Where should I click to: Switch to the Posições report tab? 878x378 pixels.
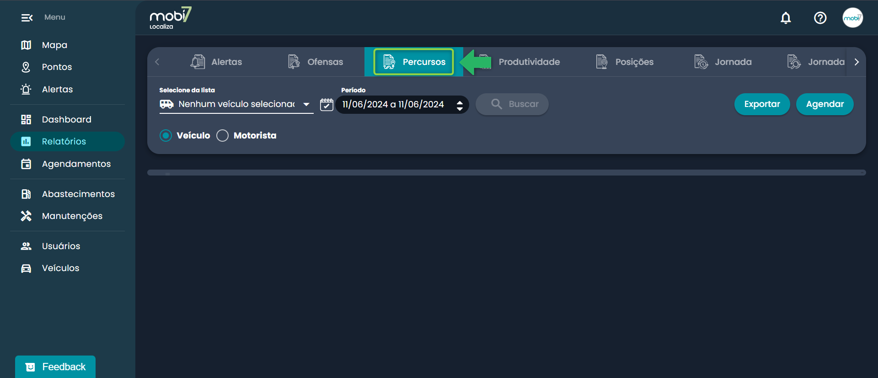[x=625, y=62]
